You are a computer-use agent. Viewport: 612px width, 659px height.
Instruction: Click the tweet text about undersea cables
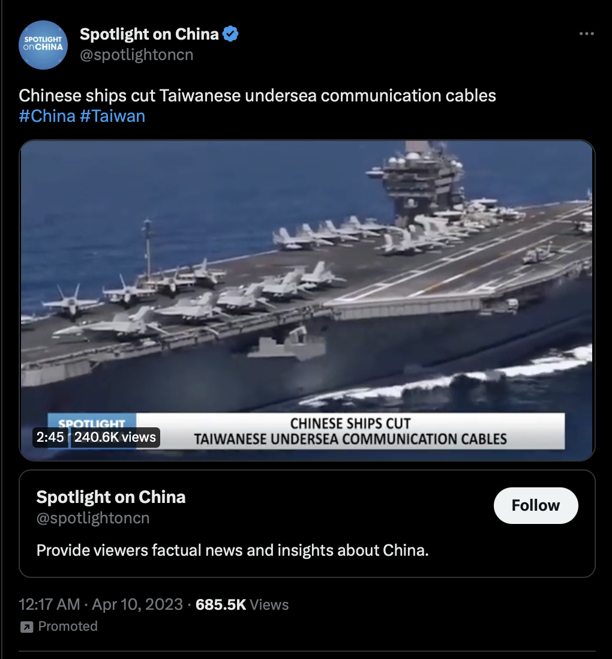pyautogui.click(x=257, y=96)
